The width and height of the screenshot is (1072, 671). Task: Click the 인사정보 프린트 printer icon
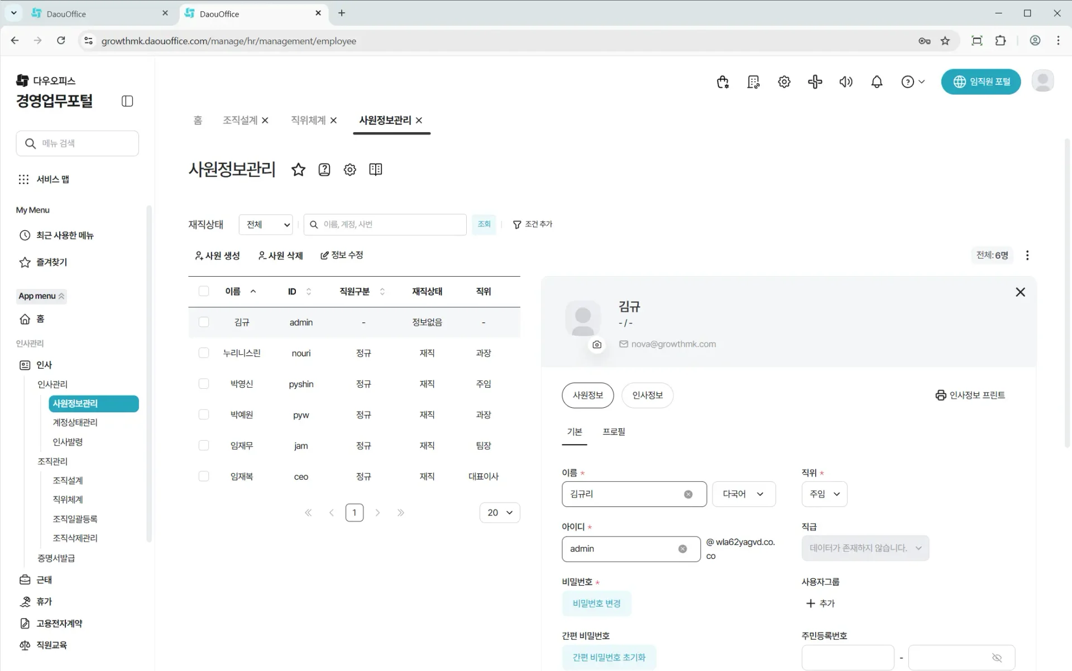pyautogui.click(x=940, y=395)
